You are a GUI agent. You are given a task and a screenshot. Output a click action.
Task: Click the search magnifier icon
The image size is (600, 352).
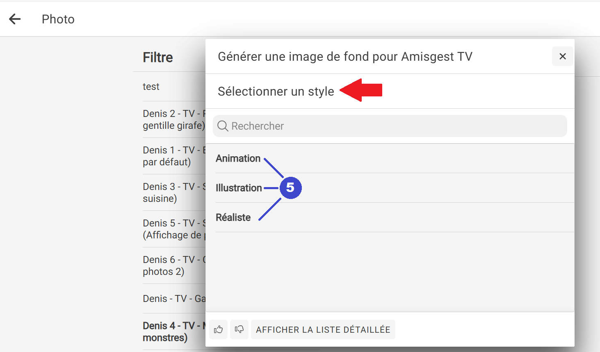[223, 126]
